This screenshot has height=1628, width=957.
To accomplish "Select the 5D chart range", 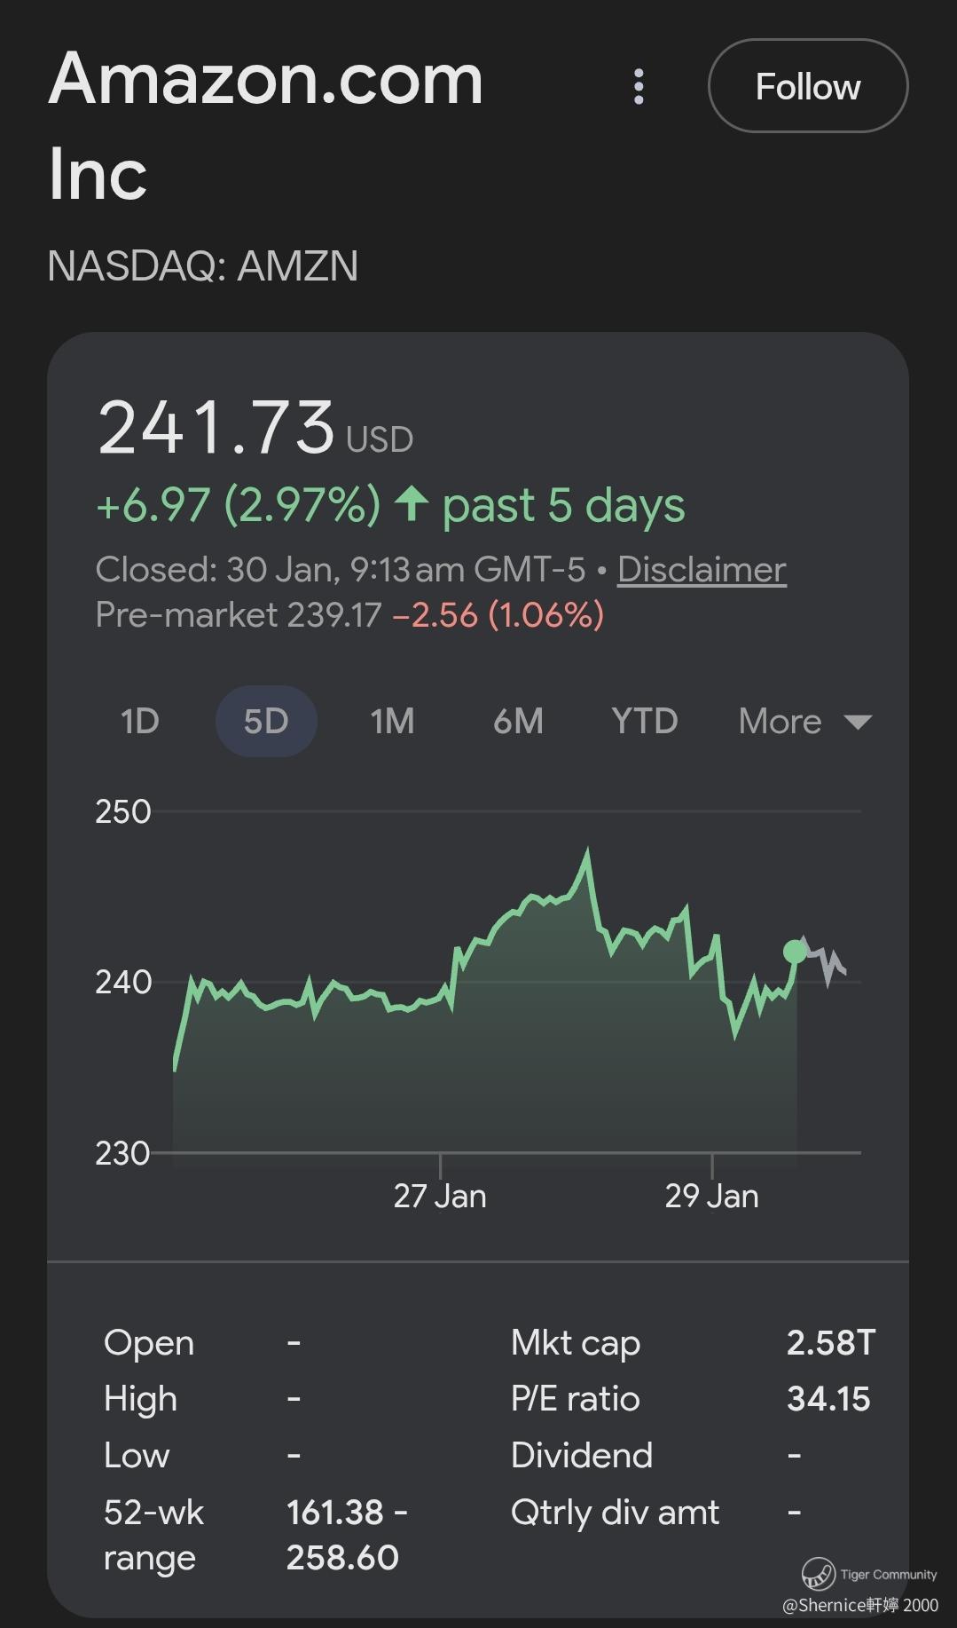I will (266, 722).
